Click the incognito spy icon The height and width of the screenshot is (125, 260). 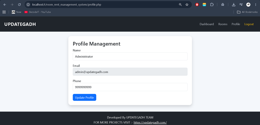click(x=223, y=5)
